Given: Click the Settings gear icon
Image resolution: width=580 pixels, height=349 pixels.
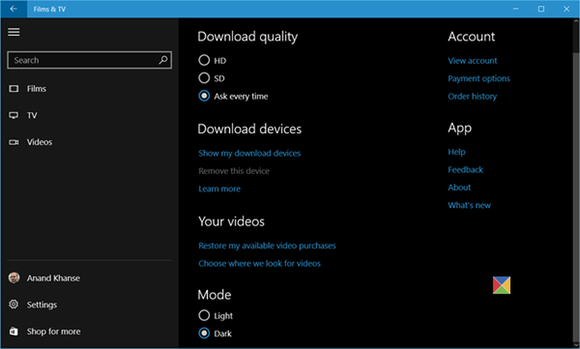Looking at the screenshot, I should point(14,304).
